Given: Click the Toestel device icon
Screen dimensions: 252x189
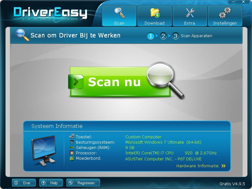Looking at the screenshot, I should [x=72, y=136].
